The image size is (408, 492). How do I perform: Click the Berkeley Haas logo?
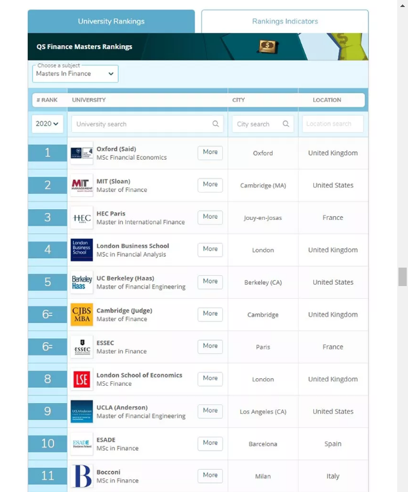pyautogui.click(x=81, y=282)
